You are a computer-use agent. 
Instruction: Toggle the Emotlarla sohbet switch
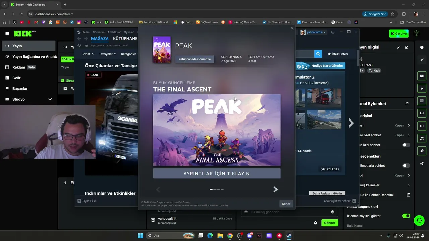(406, 166)
